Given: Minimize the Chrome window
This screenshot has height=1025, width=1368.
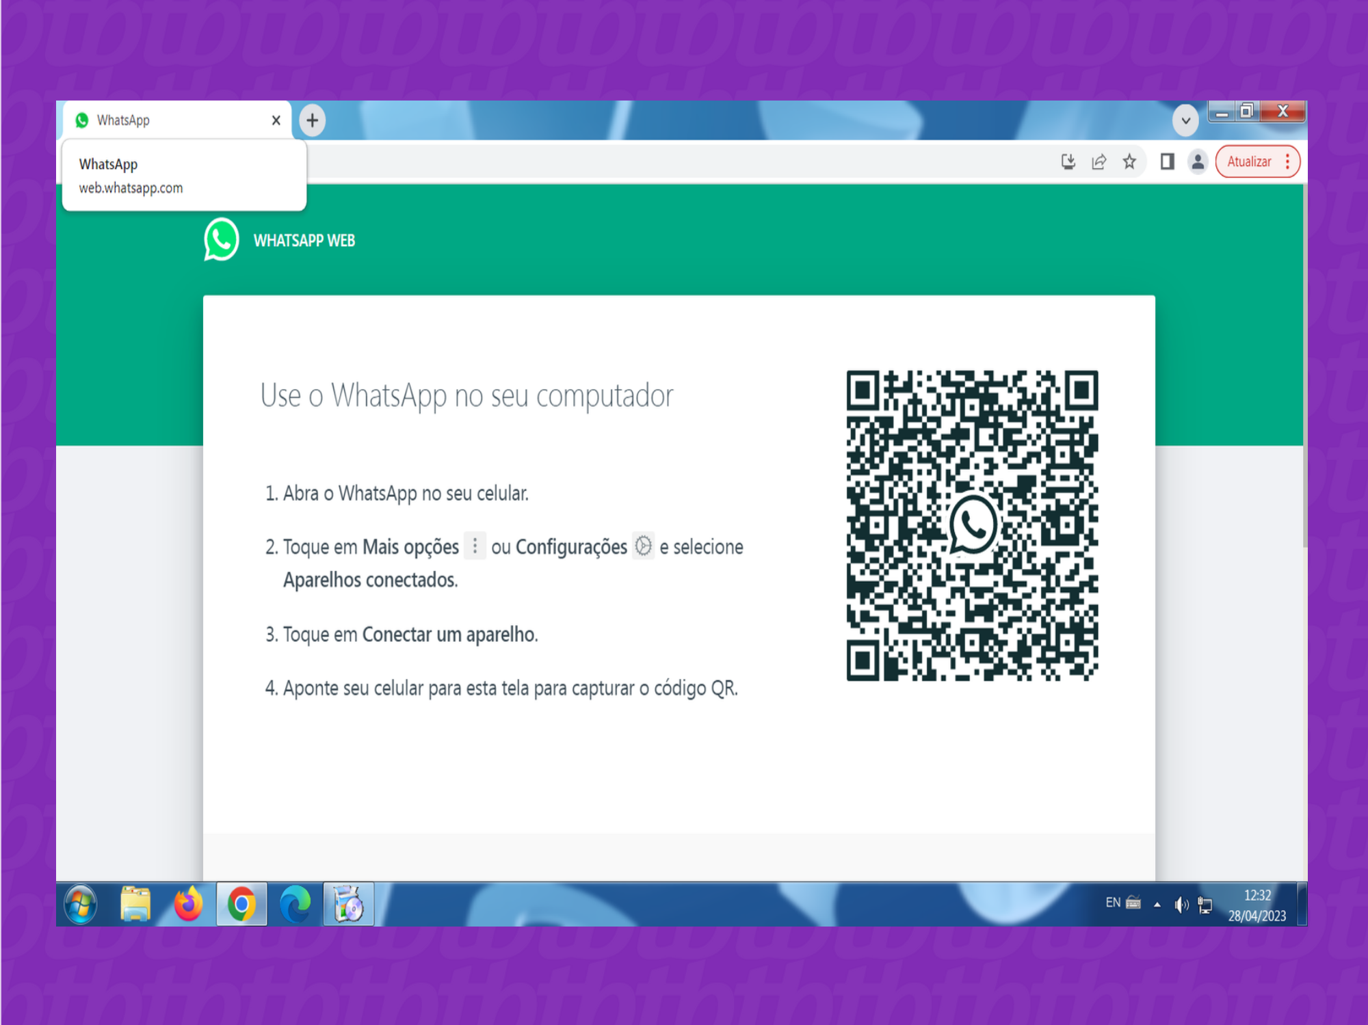Looking at the screenshot, I should [x=1222, y=111].
